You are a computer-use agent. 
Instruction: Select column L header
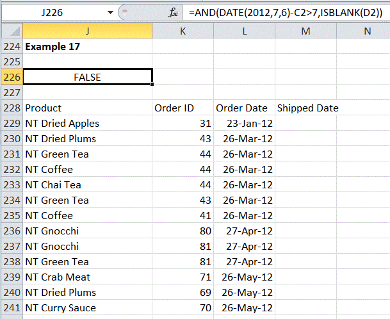point(244,31)
